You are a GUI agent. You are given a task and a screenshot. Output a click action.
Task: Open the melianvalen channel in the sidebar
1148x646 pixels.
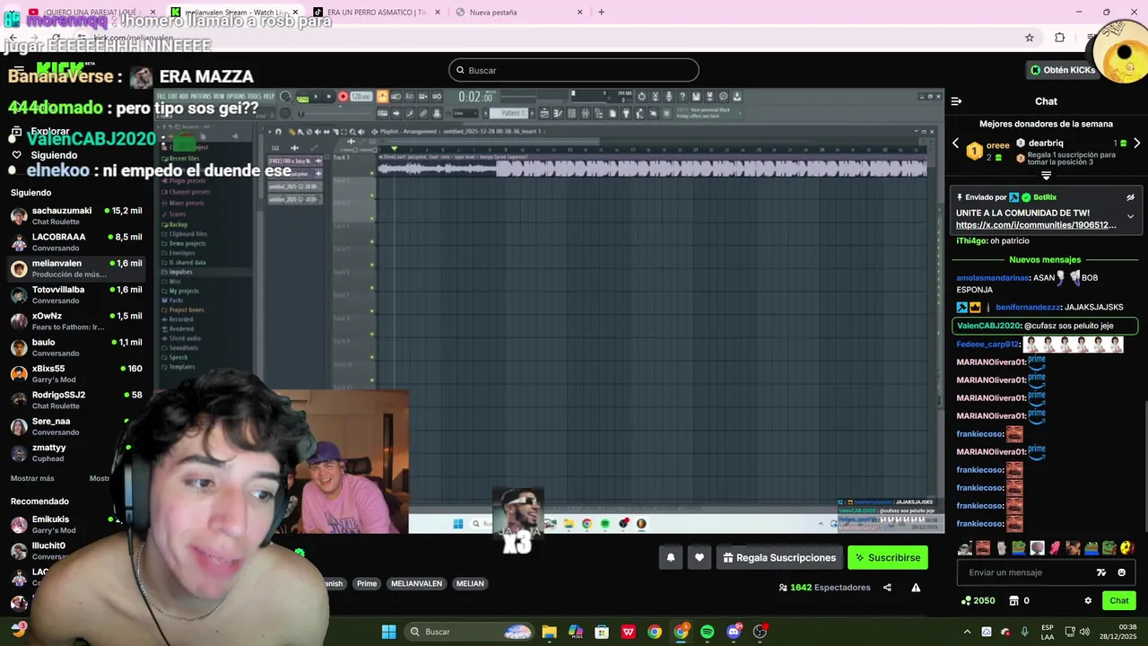click(76, 268)
